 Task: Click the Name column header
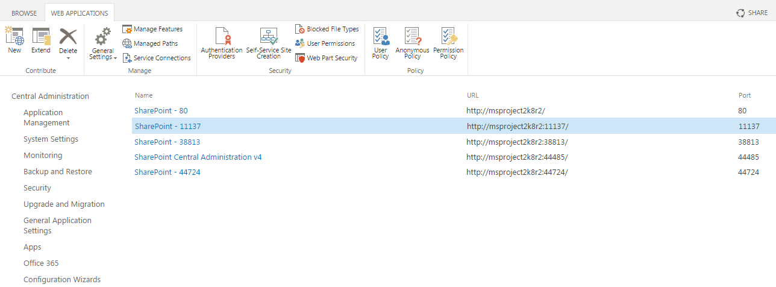[143, 95]
